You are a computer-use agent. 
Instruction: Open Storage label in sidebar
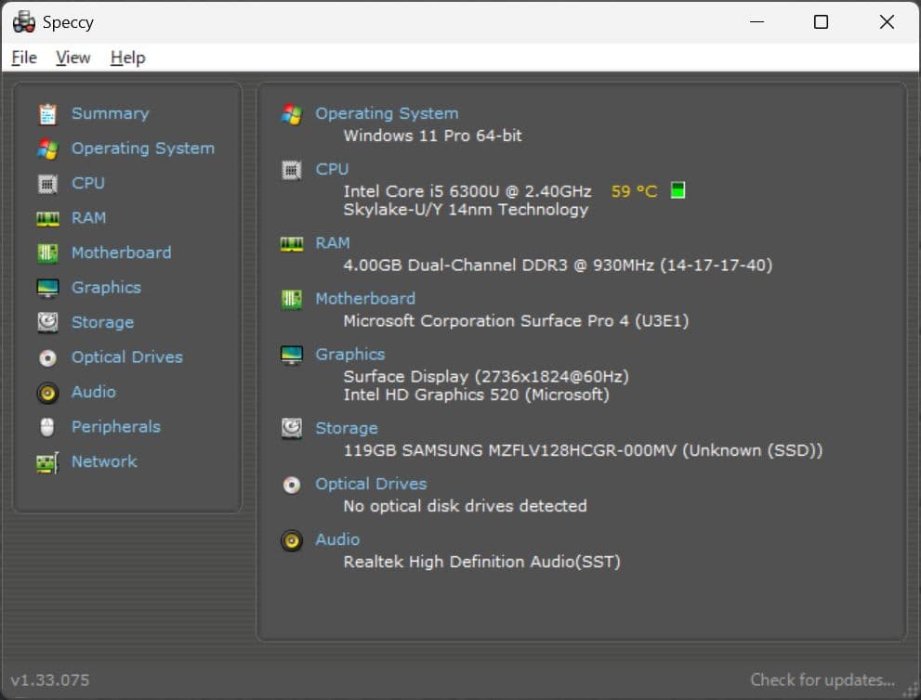tap(103, 322)
